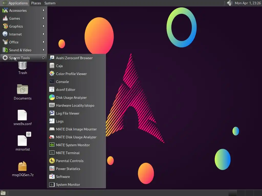Viewport: 262px width, 196px height.
Task: Open the Applications menu in top panel
Action: [x=15, y=3]
